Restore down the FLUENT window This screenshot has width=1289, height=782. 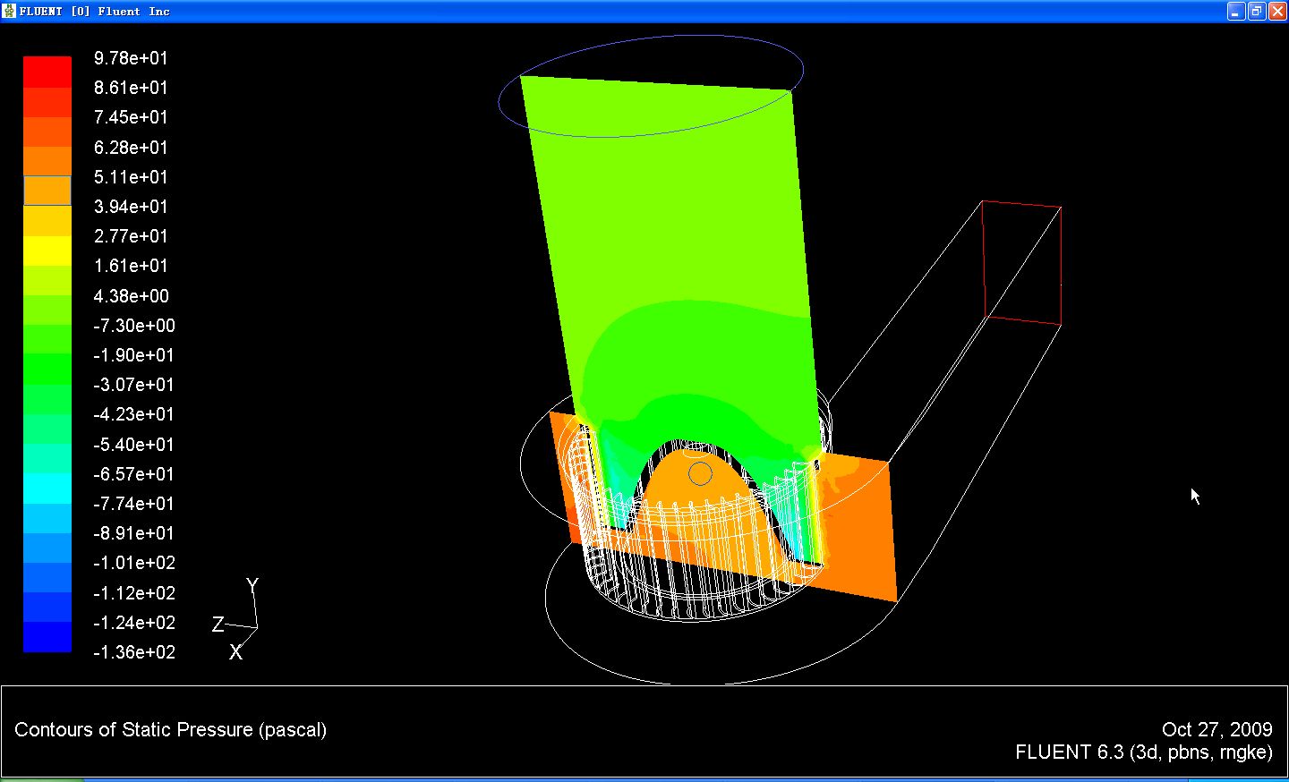click(1257, 11)
